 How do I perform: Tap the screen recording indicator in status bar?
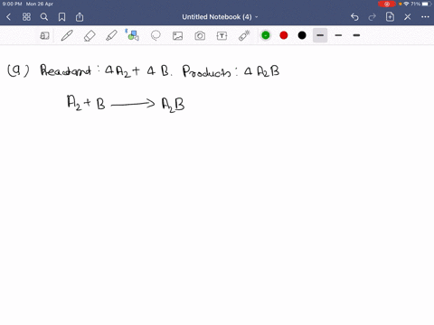[x=387, y=4]
